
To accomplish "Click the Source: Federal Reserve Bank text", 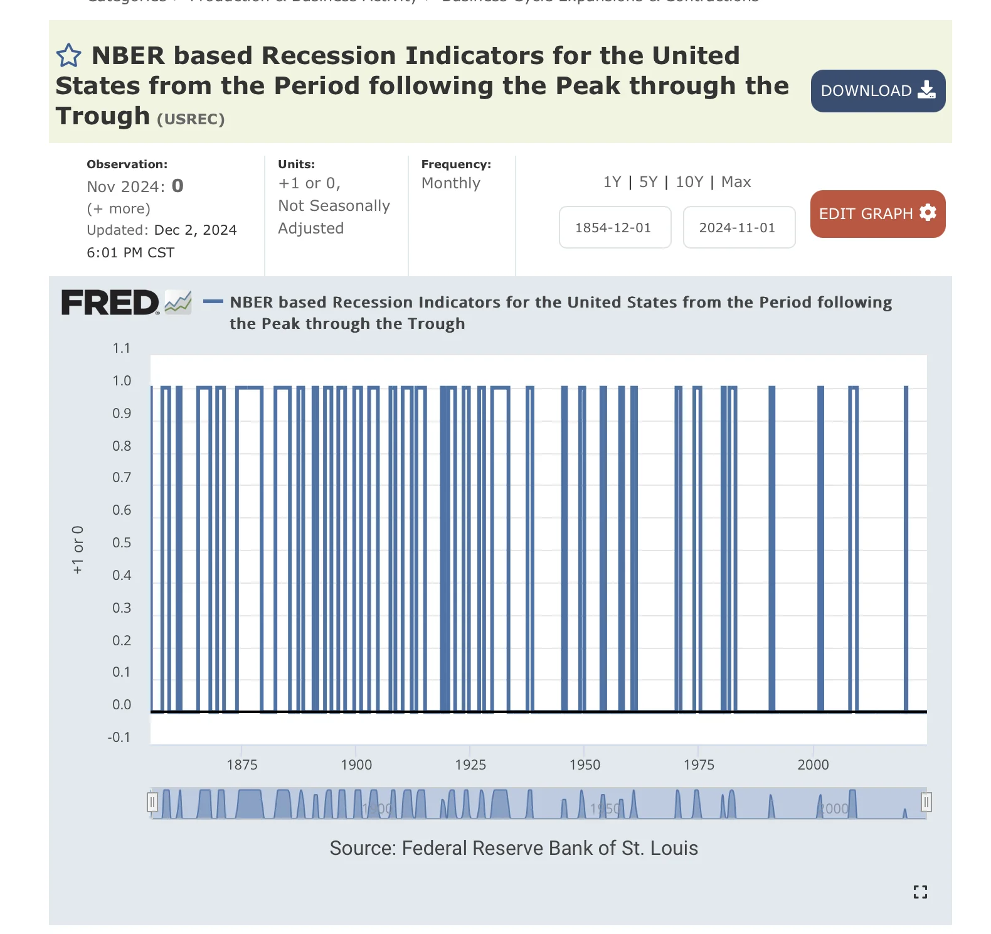I will point(514,848).
